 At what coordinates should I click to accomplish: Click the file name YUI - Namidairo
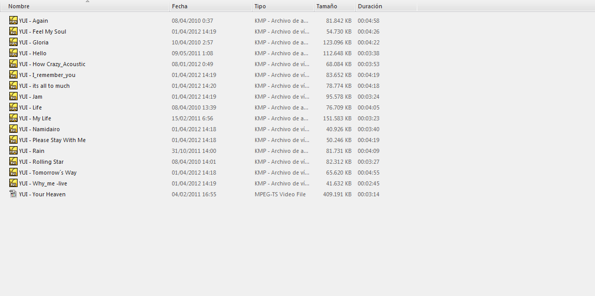point(39,129)
